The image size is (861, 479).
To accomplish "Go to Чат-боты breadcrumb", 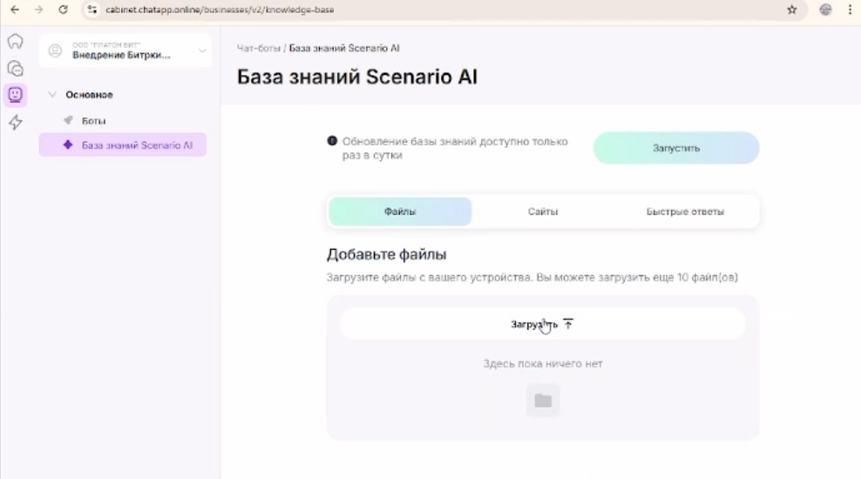I will (259, 48).
